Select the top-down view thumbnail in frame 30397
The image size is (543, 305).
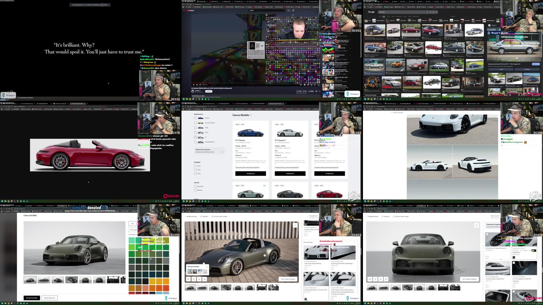(x=72, y=280)
